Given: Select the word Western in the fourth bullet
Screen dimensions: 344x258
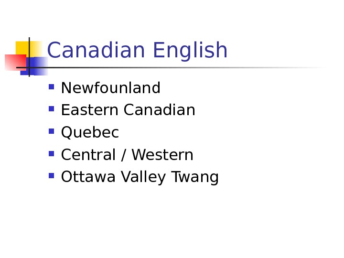Looking at the screenshot, I should 162,155.
